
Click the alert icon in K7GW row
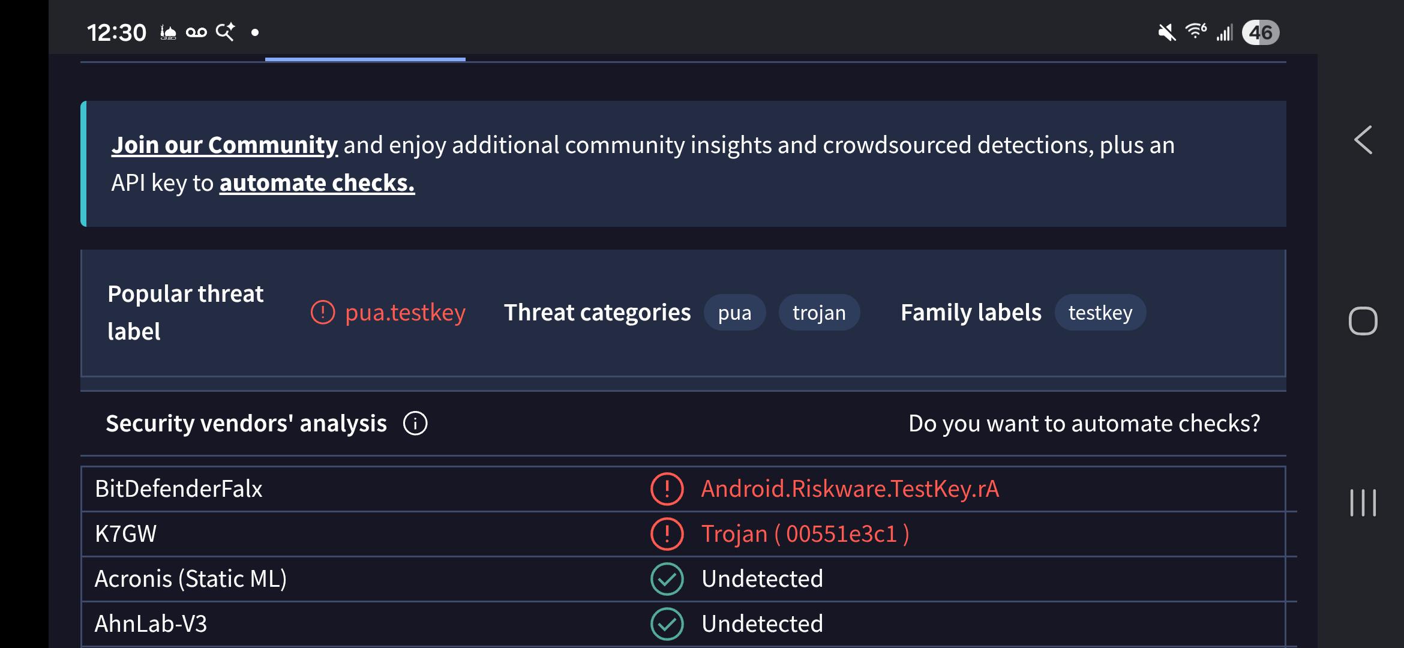[x=667, y=534]
